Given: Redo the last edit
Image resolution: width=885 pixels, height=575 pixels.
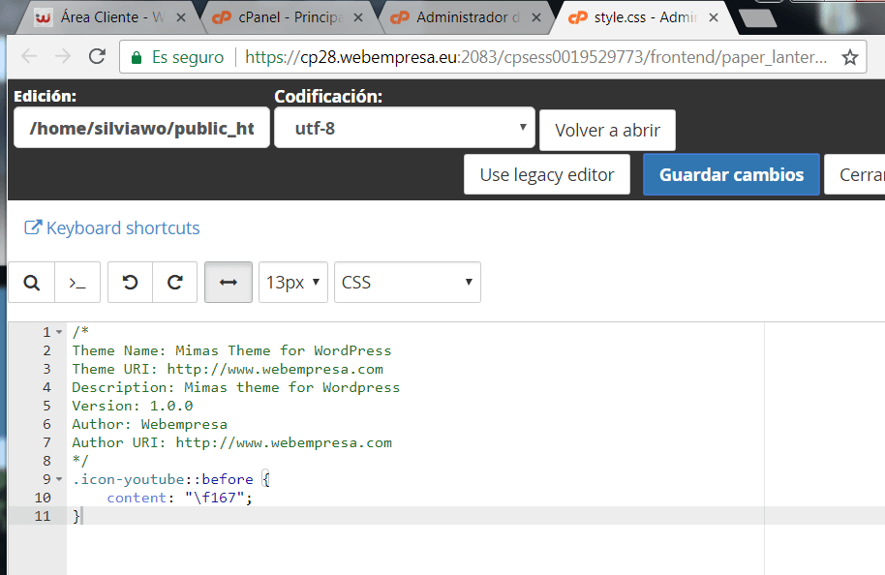Looking at the screenshot, I should 175,282.
